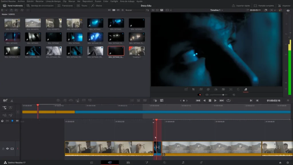Mute track 1 with speaker icon

pos(7,149)
